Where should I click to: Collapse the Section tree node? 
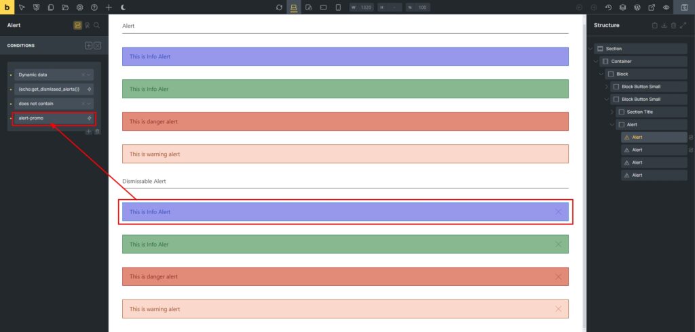(590, 49)
